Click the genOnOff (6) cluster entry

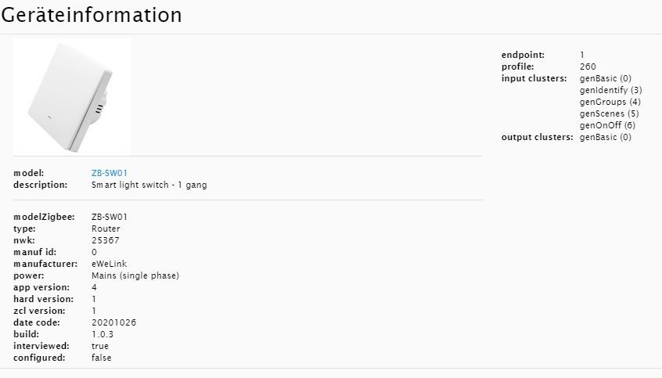pyautogui.click(x=607, y=125)
